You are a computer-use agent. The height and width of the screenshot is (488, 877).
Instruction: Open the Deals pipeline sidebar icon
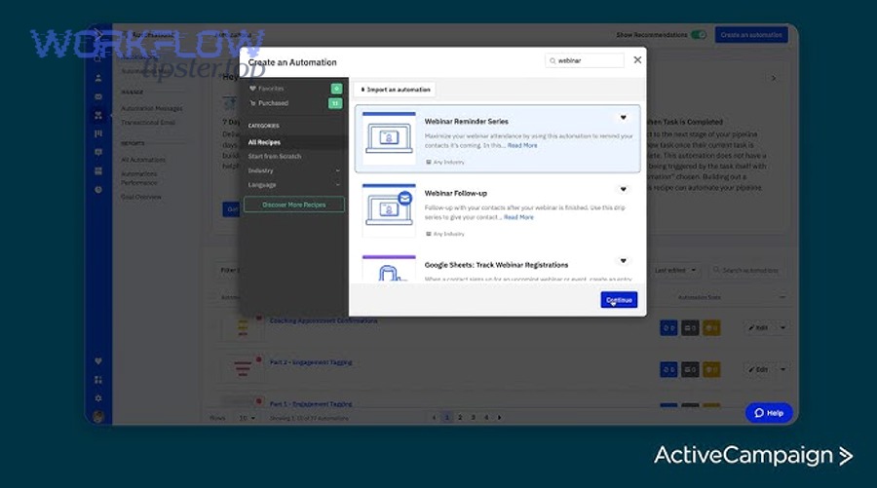tap(98, 133)
